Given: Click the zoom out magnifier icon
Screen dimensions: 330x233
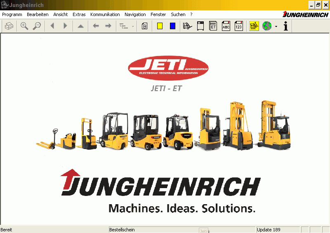Looking at the screenshot, I should click(x=37, y=26).
